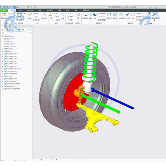Expand the KONGZHIBI01.PRT node arrow
Image resolution: width=166 pixels, height=166 pixels.
[3, 89]
